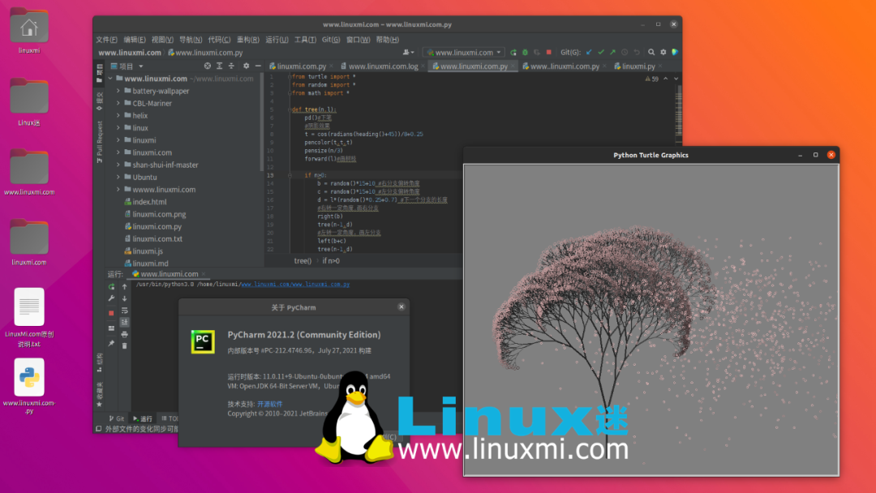Open Search Everywhere magnifier icon
The image size is (876, 493).
pyautogui.click(x=651, y=53)
